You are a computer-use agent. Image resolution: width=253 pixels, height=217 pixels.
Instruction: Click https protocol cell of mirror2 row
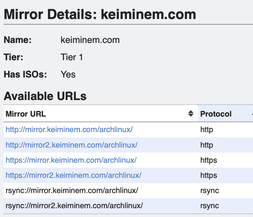pyautogui.click(x=208, y=175)
